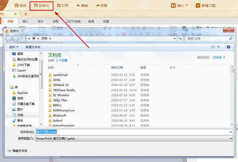Image resolution: width=238 pixels, height=162 pixels.
Task: Switch to the 视图 ribbon tab
Action: 106,21
